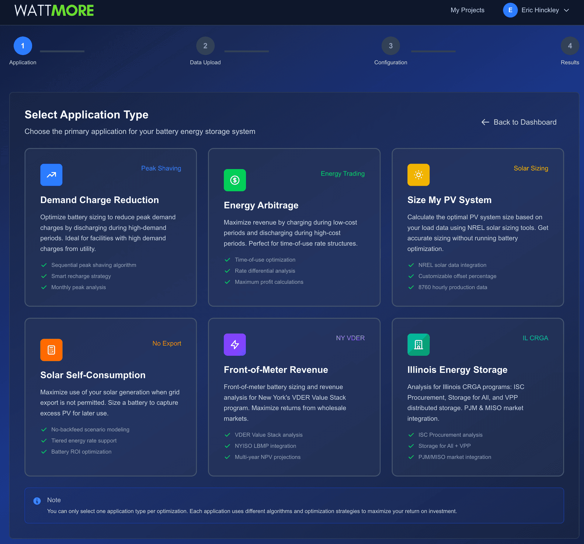Go to the Data Upload step

click(x=205, y=46)
